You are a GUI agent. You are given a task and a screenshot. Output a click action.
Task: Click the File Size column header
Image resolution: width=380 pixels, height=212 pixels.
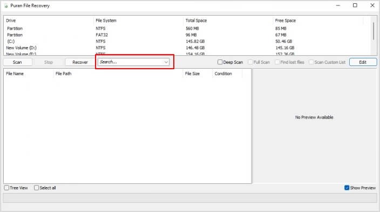click(198, 74)
